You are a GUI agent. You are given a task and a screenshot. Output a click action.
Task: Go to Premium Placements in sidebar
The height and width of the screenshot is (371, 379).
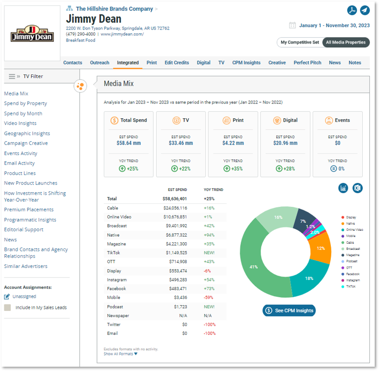[x=29, y=210]
